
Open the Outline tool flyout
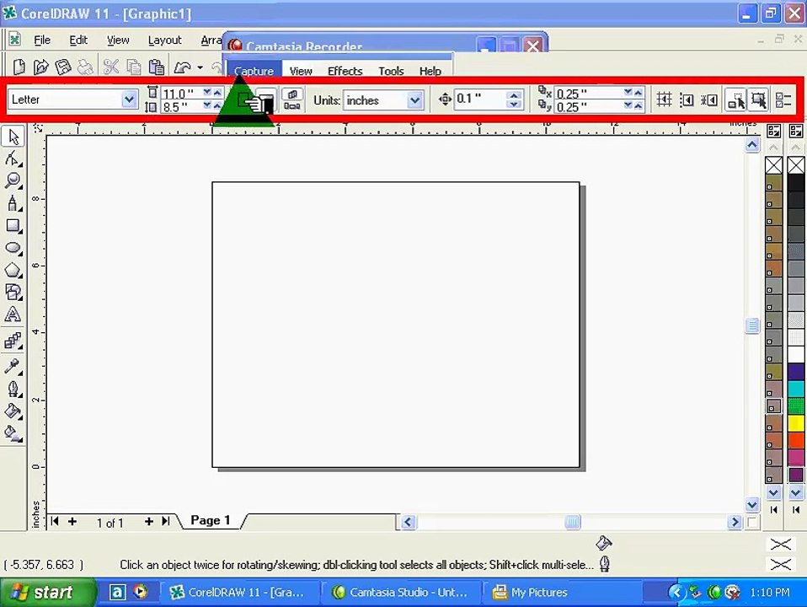pos(13,389)
